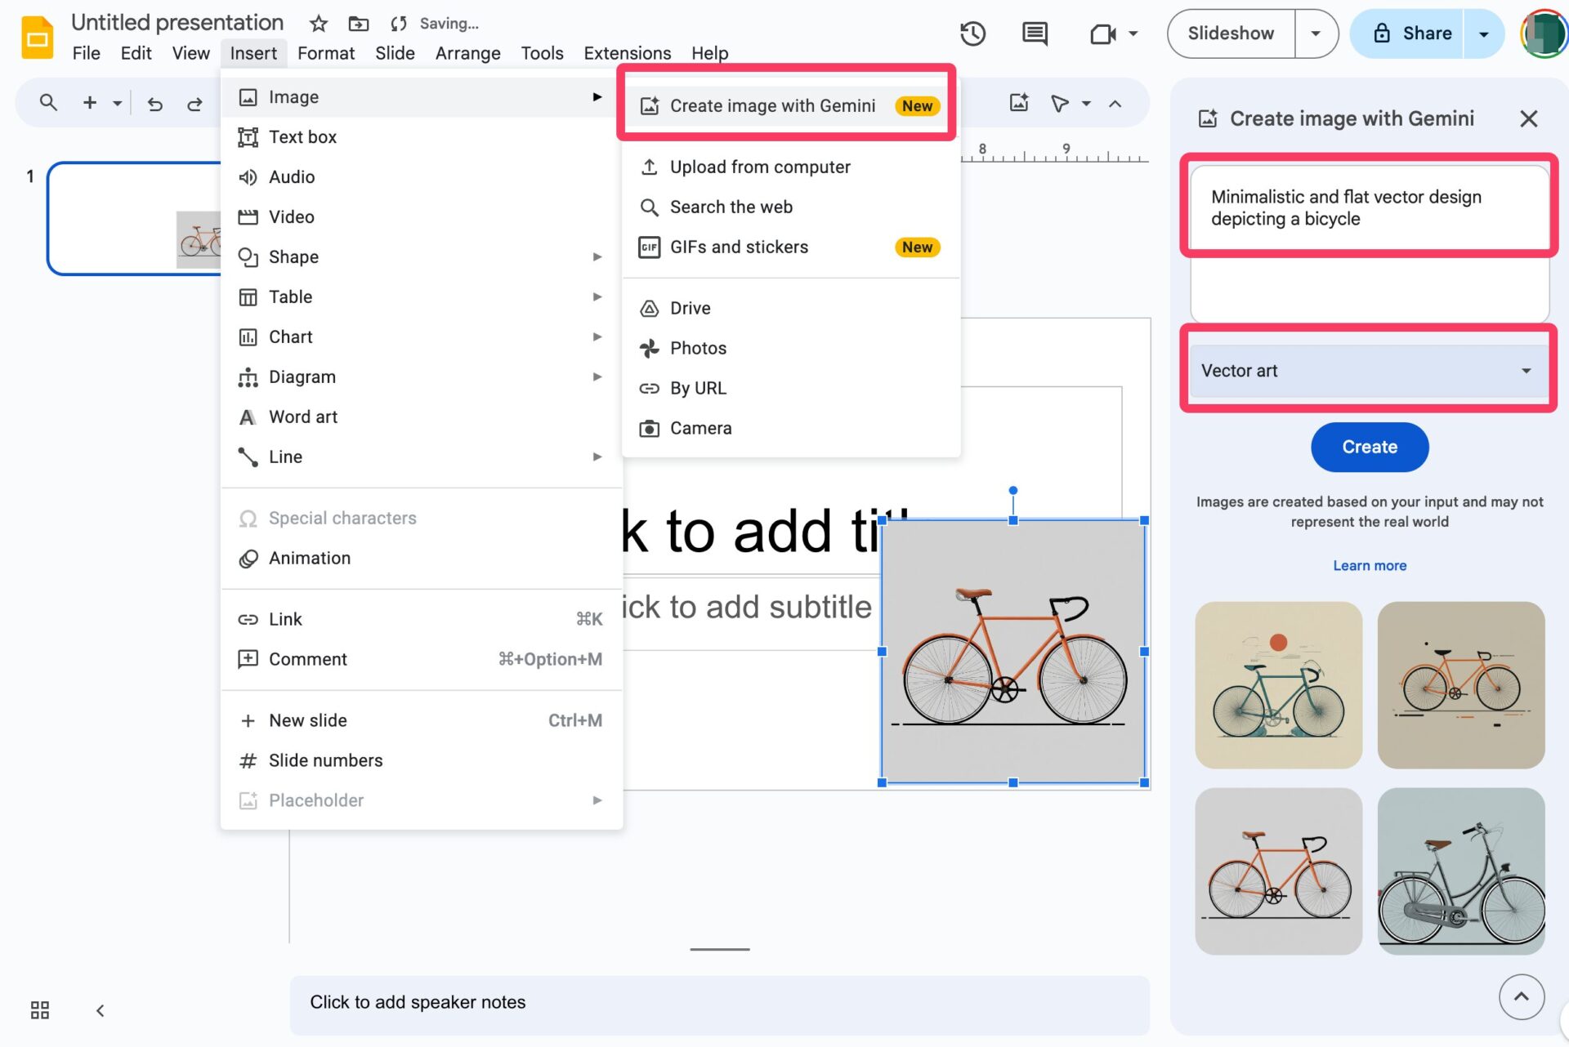Select Create image with Gemini
This screenshot has height=1047, width=1569.
[x=772, y=105]
